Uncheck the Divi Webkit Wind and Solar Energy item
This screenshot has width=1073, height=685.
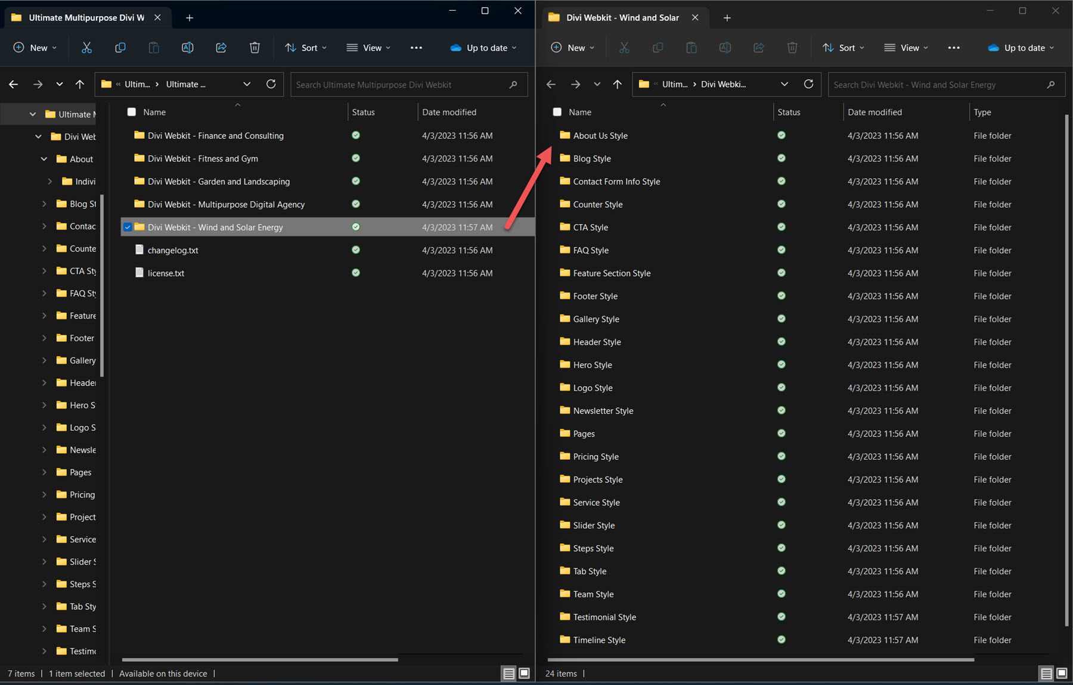[x=127, y=227]
